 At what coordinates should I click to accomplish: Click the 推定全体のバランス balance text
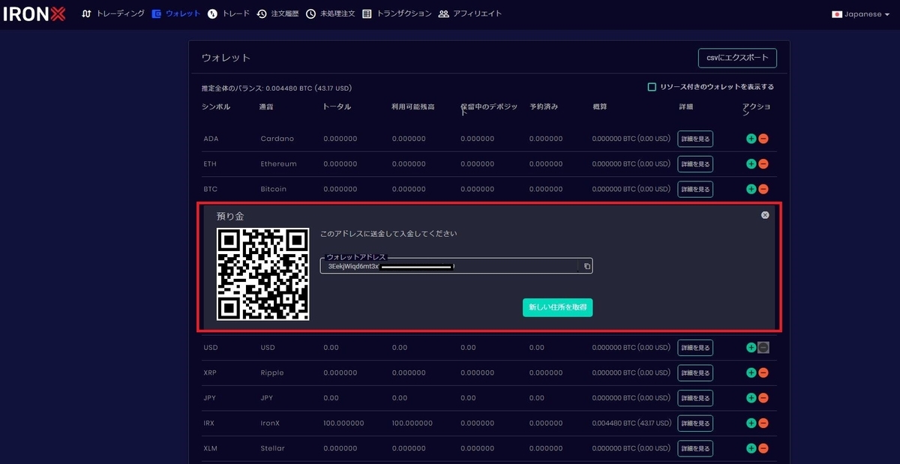(277, 88)
